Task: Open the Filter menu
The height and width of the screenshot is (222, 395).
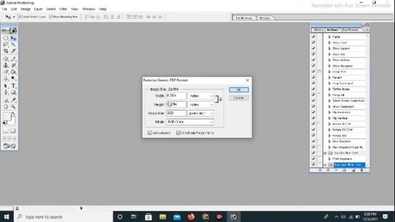Action: (x=63, y=9)
